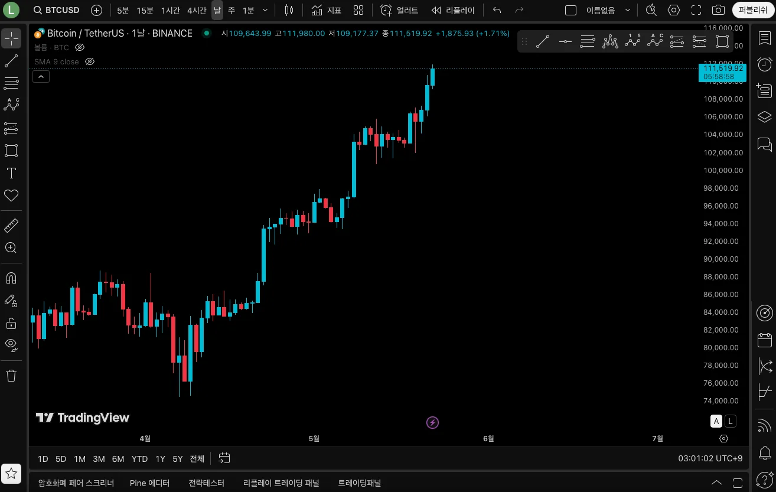Open go-to-date calendar icon
The width and height of the screenshot is (776, 492).
click(224, 458)
